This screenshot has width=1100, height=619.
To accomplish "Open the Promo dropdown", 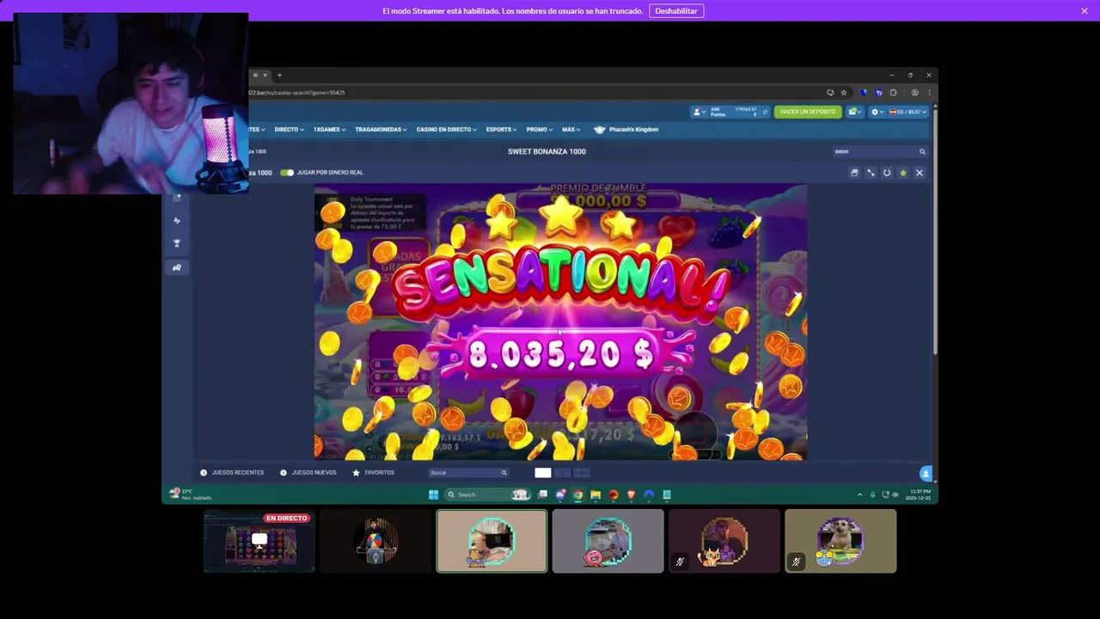I will coord(540,129).
